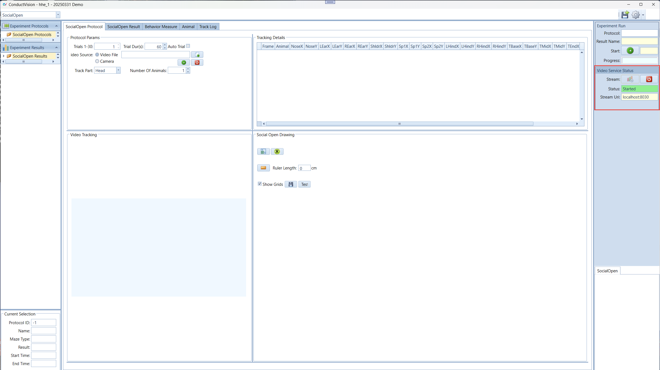Open the settings gear icon
This screenshot has width=660, height=370.
click(636, 15)
